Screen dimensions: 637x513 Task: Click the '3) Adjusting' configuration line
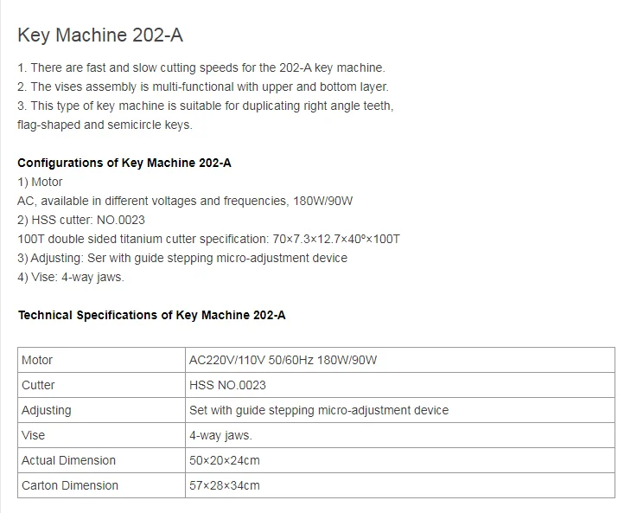coord(182,258)
